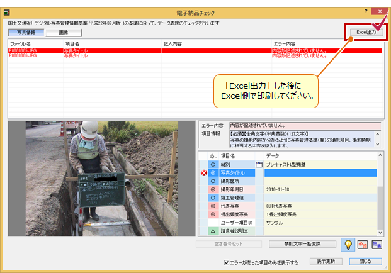Select the 細別 item row name
391x273 pixels.
pos(237,164)
